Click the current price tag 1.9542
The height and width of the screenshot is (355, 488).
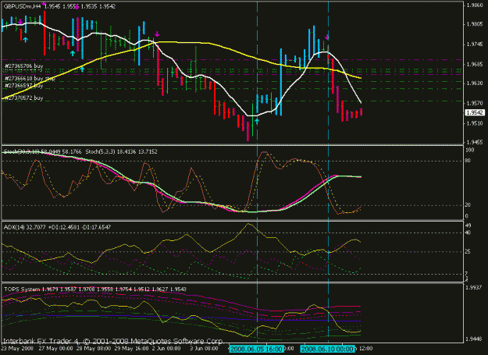pyautogui.click(x=475, y=112)
